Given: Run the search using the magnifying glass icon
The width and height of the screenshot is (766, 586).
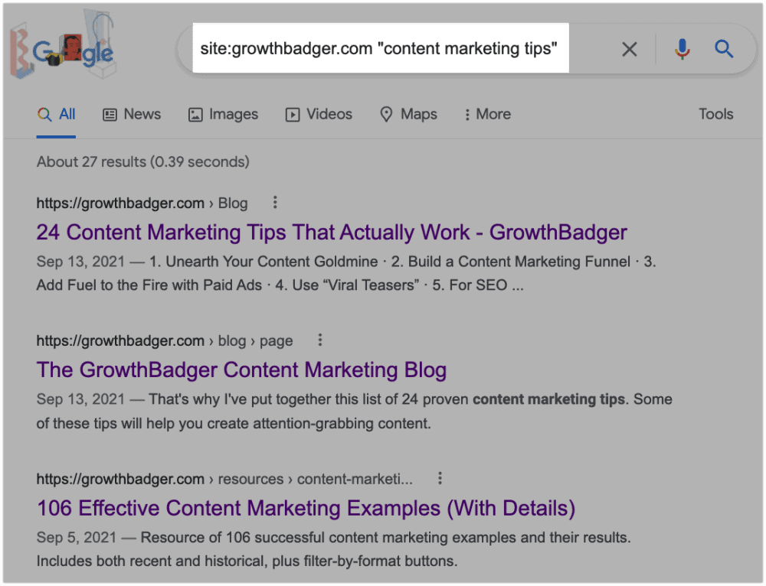Looking at the screenshot, I should point(723,48).
